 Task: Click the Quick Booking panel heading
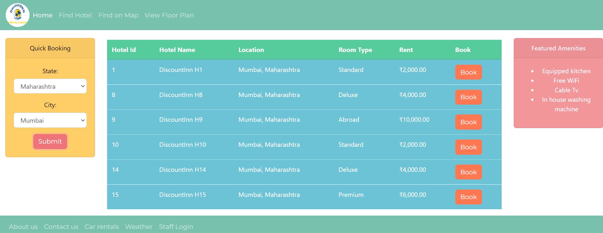50,48
